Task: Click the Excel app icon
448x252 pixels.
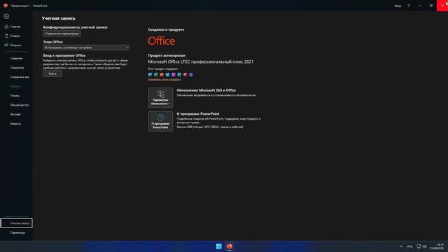Action: [x=156, y=75]
